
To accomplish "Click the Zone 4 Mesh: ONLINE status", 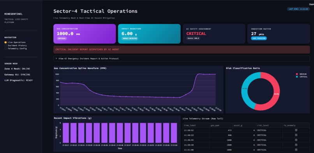I will [x=17, y=69].
